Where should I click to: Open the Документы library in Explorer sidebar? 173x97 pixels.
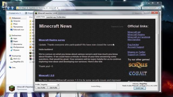click(18, 44)
